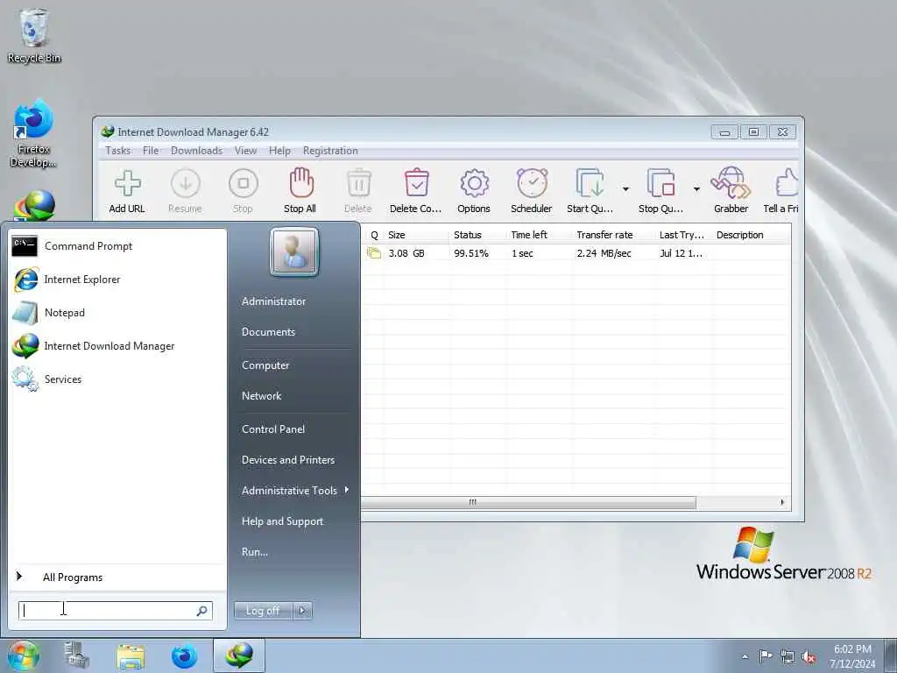Open Devices and Printers

[x=287, y=460]
